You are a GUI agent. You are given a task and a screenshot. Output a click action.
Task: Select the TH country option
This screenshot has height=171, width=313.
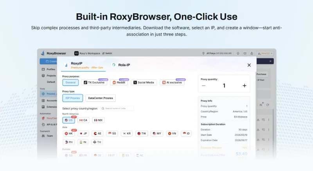pyautogui.click(x=97, y=142)
